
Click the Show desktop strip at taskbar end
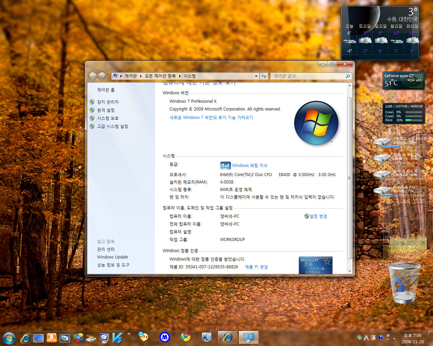(x=430, y=338)
